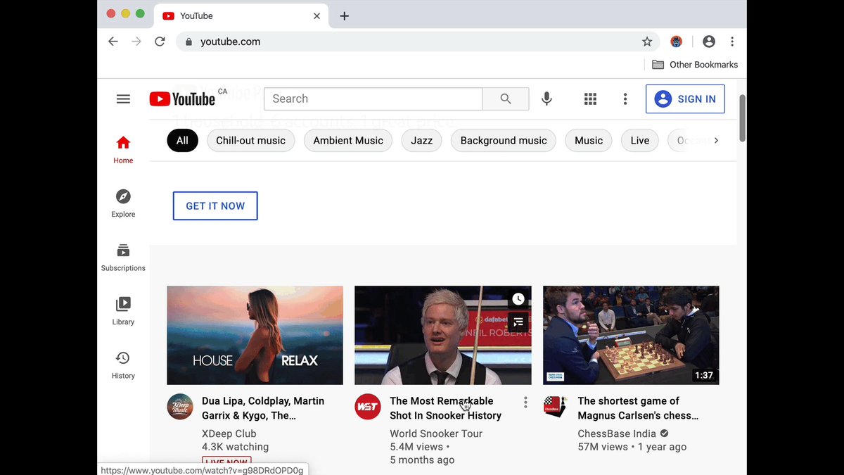Image resolution: width=844 pixels, height=475 pixels.
Task: Open YouTube settings three-dot menu
Action: pyautogui.click(x=625, y=99)
